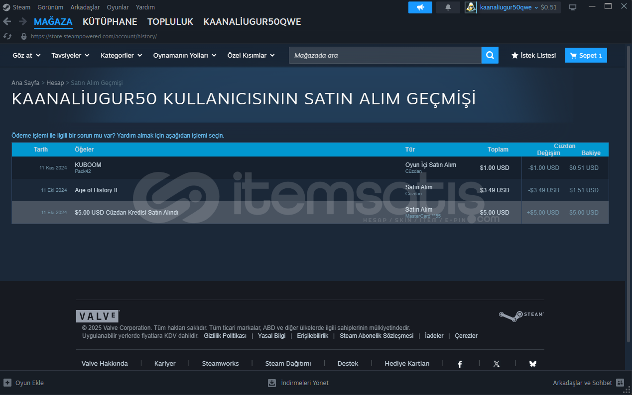Open the Oyunlar menu
The height and width of the screenshot is (395, 632).
click(118, 7)
